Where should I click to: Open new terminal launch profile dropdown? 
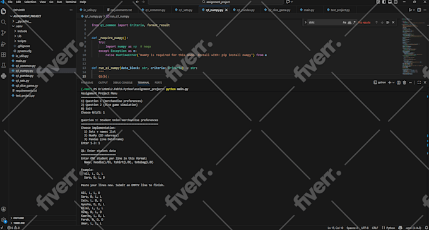tap(394, 83)
